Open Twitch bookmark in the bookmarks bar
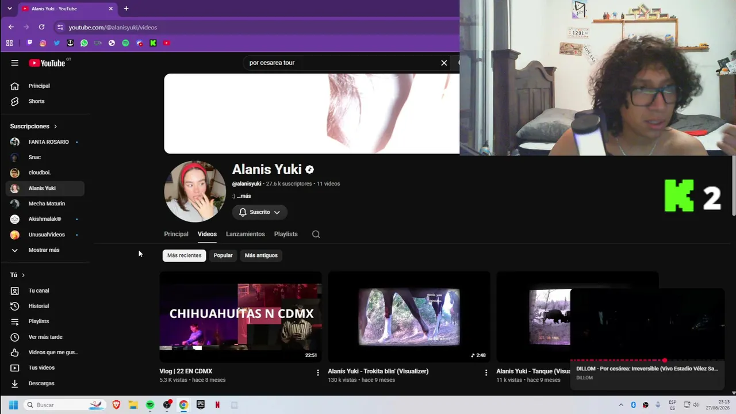Screen dimensions: 736x414 [29, 43]
